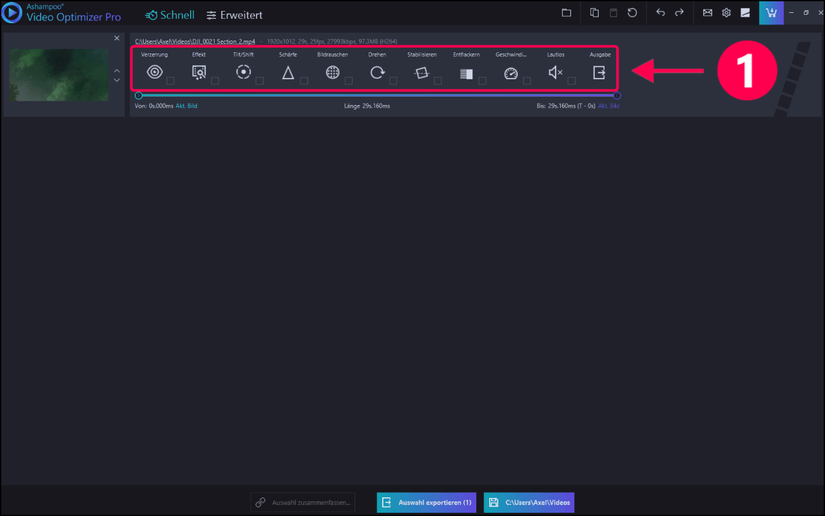Click the Länge 29s.160ms text
The width and height of the screenshot is (825, 516).
pos(367,106)
